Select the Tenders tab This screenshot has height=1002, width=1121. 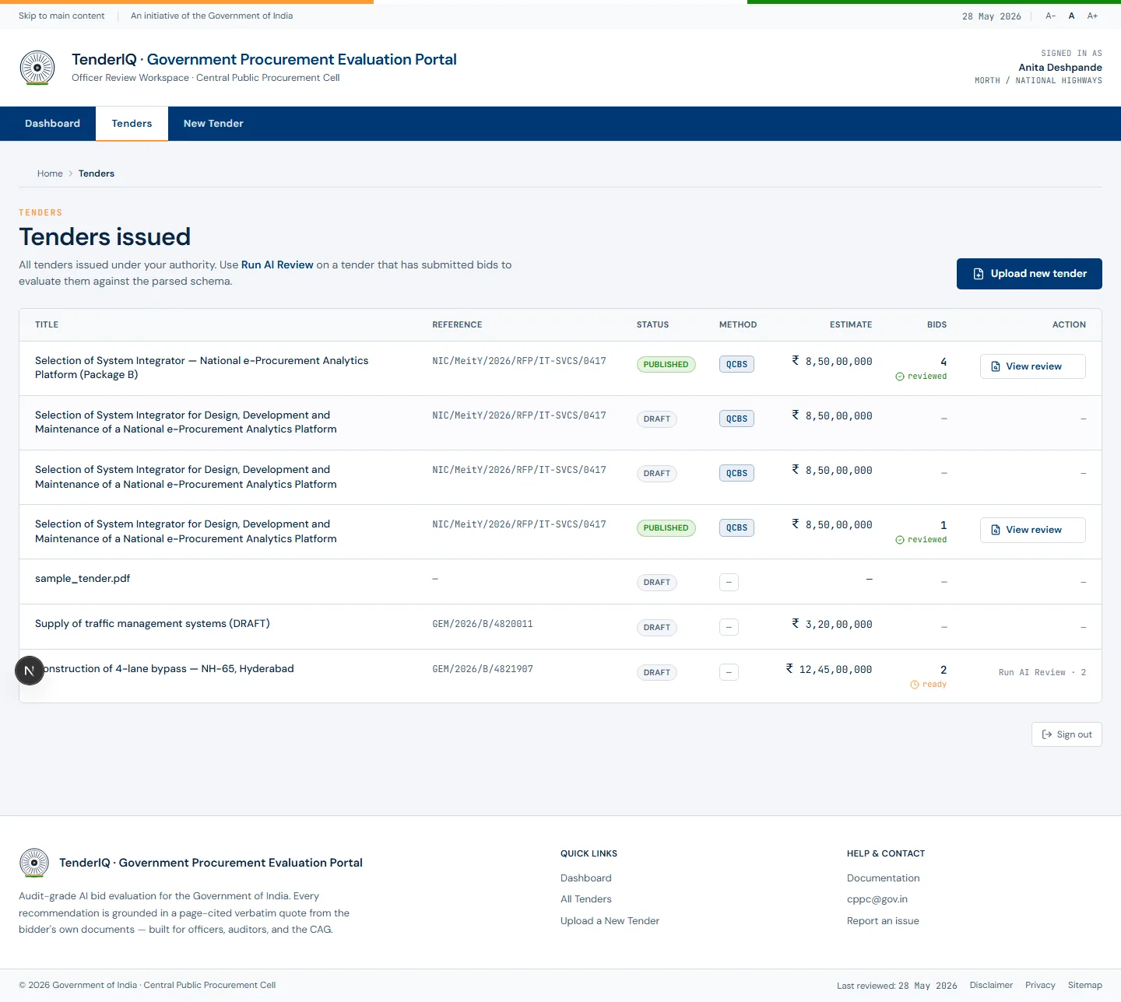[x=132, y=124]
